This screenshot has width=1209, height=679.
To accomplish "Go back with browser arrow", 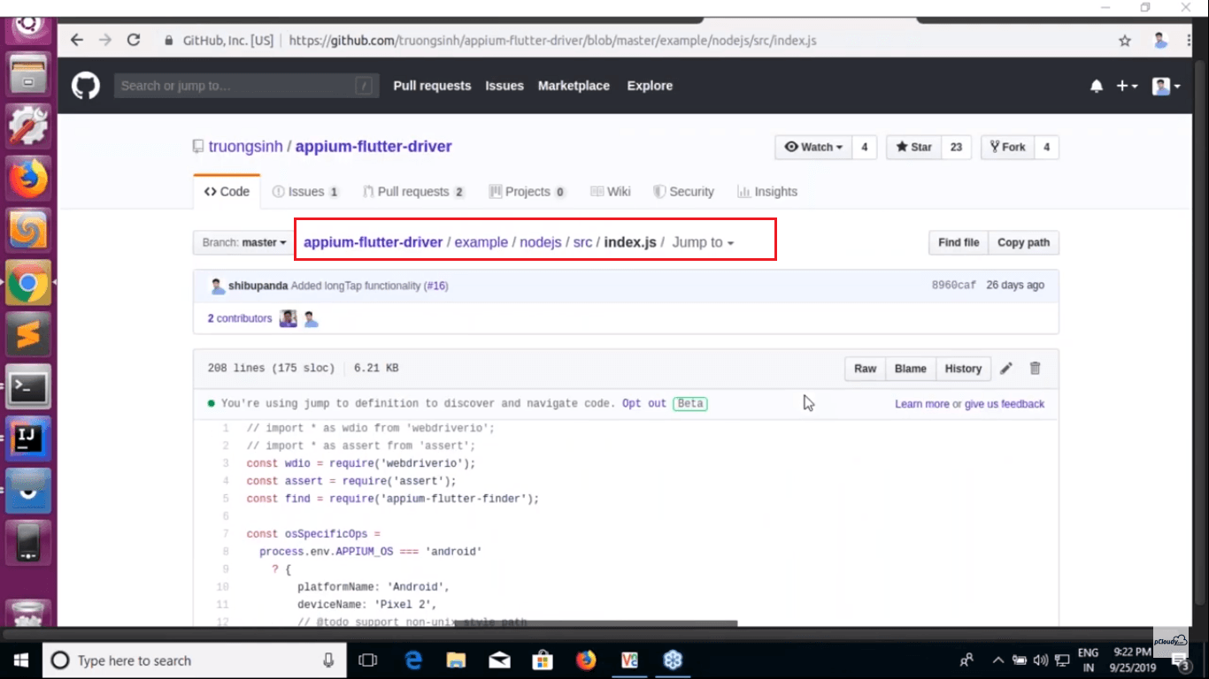I will 77,40.
